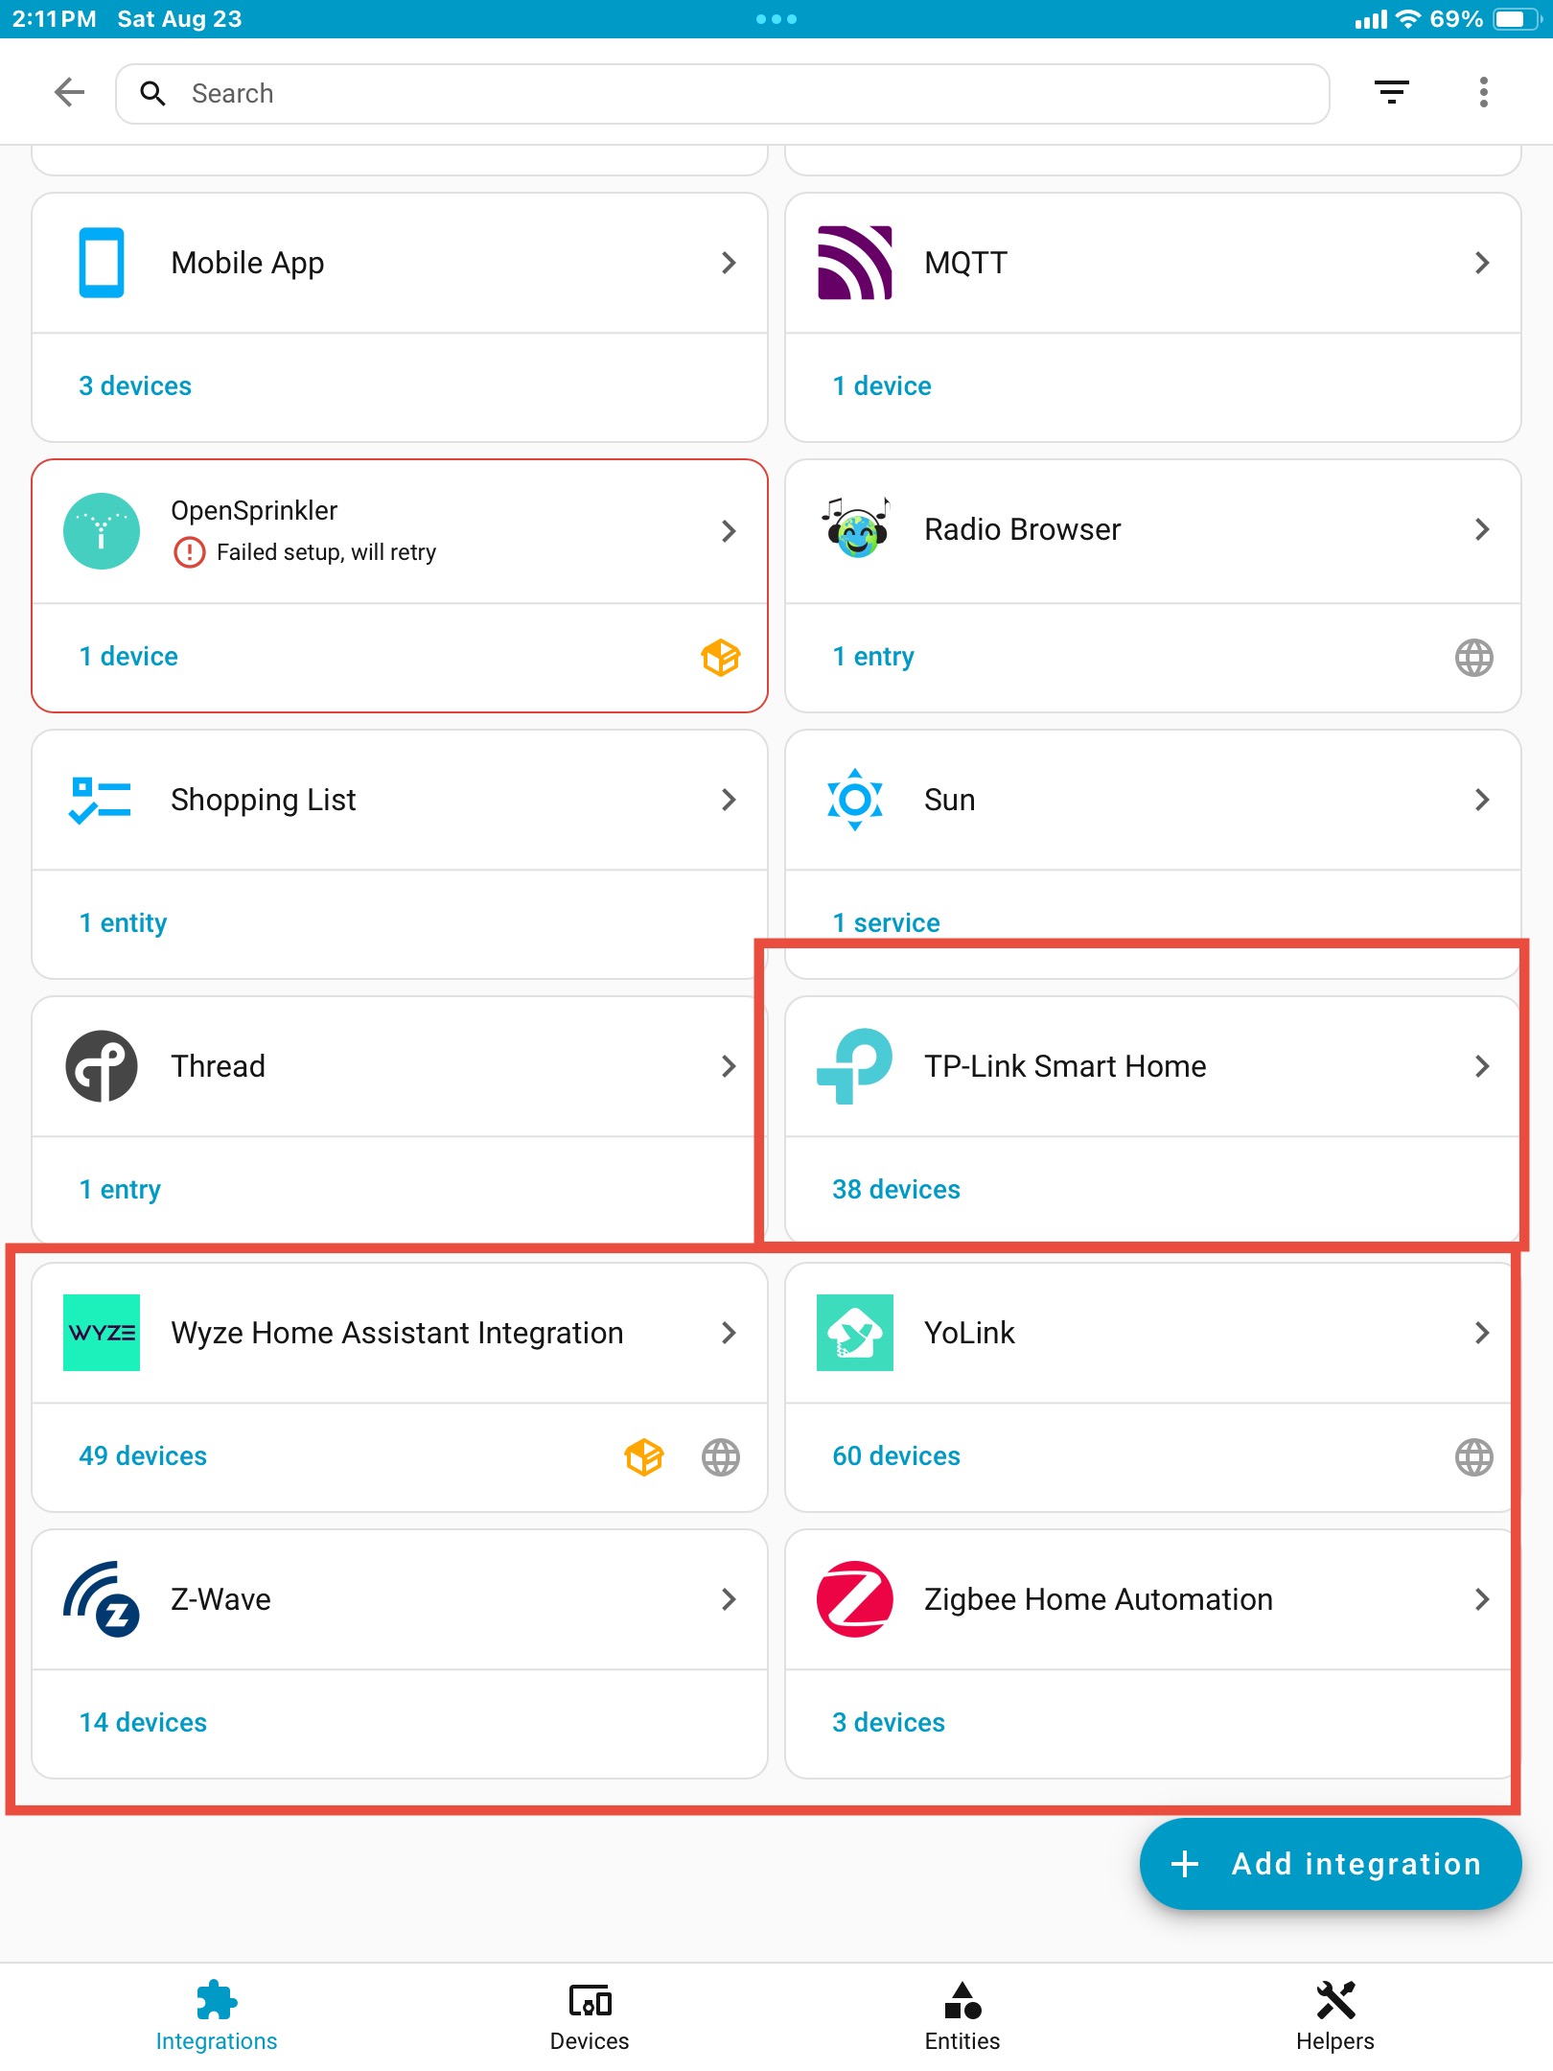
Task: Click the TP-Link Smart Home logo
Action: [854, 1066]
